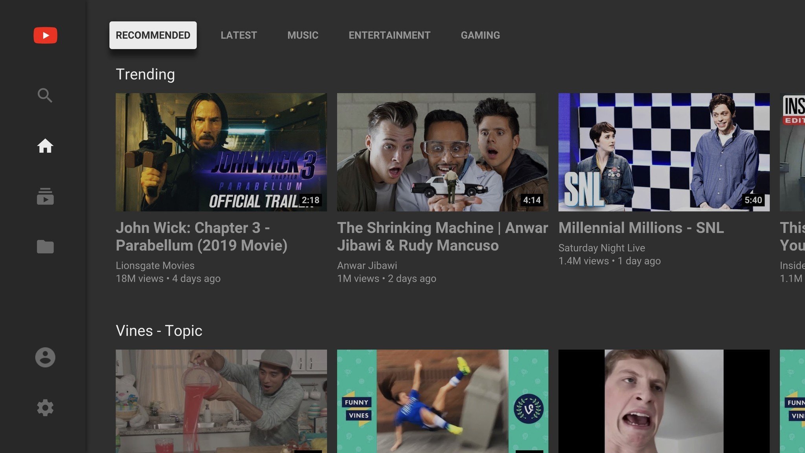Open the account profile icon

click(x=45, y=357)
